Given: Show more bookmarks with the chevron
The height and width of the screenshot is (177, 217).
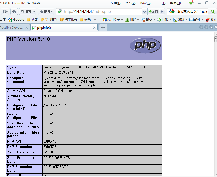Looking at the screenshot, I should [x=95, y=20].
